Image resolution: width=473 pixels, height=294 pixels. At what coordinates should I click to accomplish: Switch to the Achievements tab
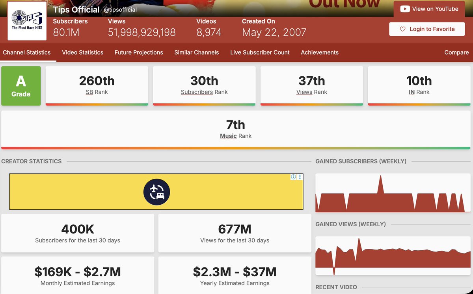[319, 52]
